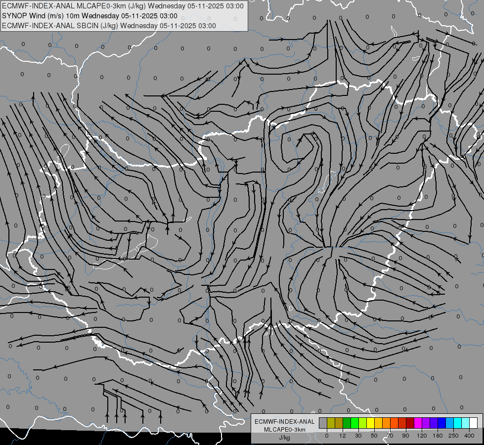Viewport: 484px width, 445px height.
Task: Click the legend value 0 label
Action: point(327,436)
